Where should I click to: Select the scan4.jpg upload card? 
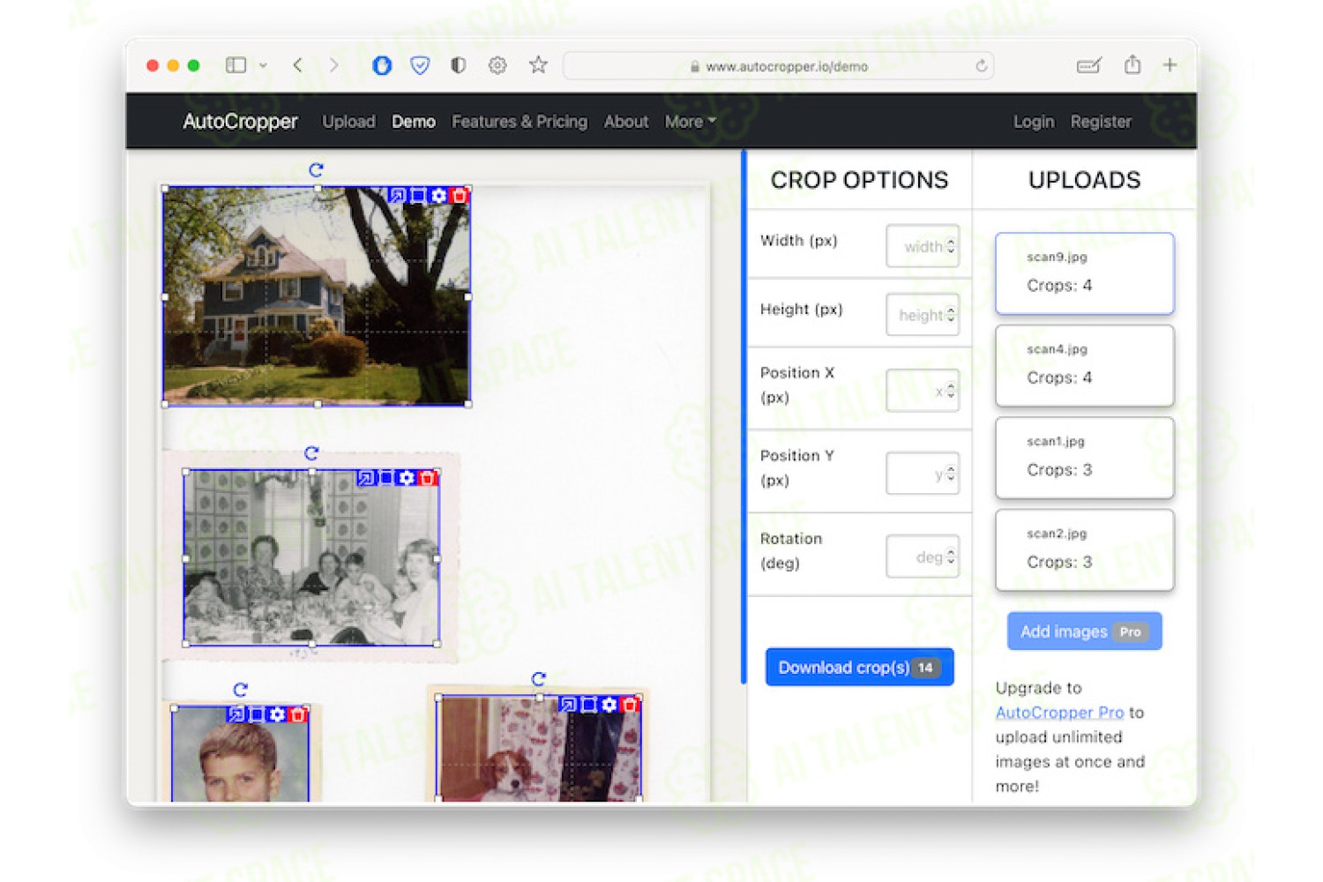click(1084, 365)
